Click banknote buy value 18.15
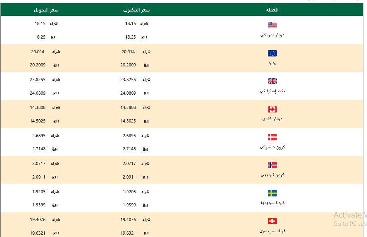This screenshot has height=237, width=367. 130,23
